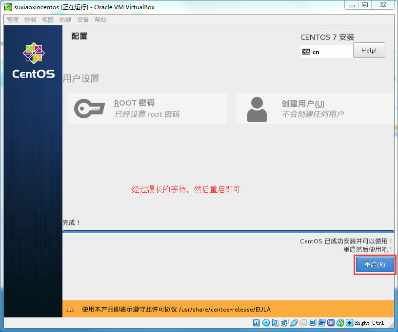The image size is (398, 332).
Task: Open the ROOT 密码 setting
Action: click(147, 109)
